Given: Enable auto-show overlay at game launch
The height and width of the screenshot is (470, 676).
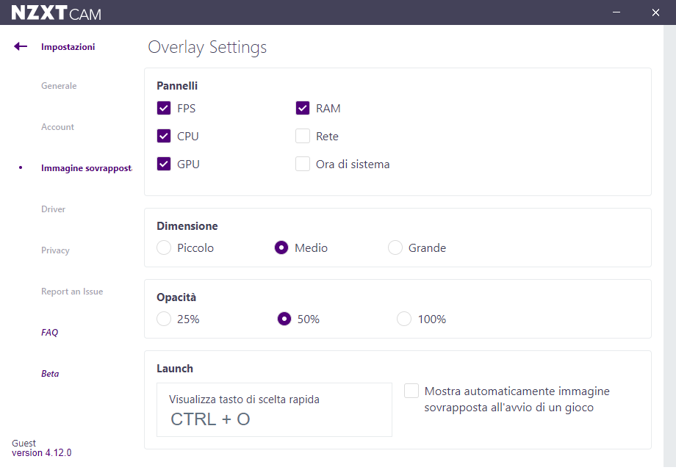Looking at the screenshot, I should click(x=411, y=391).
